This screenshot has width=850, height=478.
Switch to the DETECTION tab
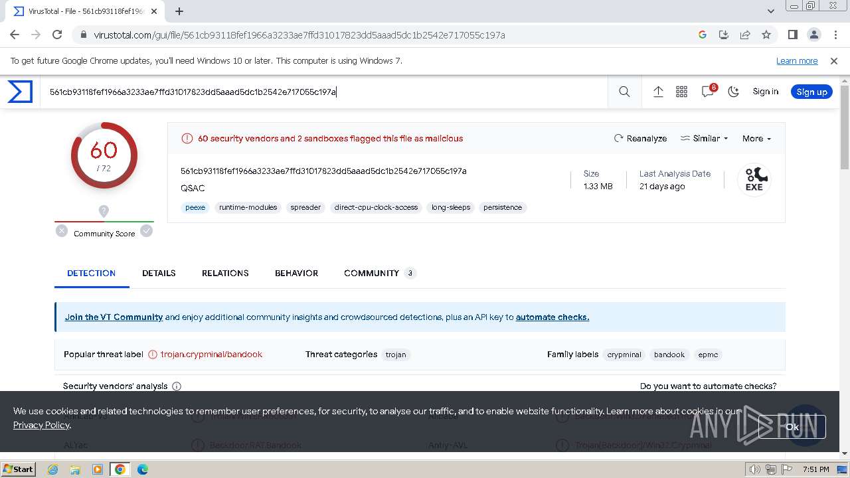pos(92,273)
